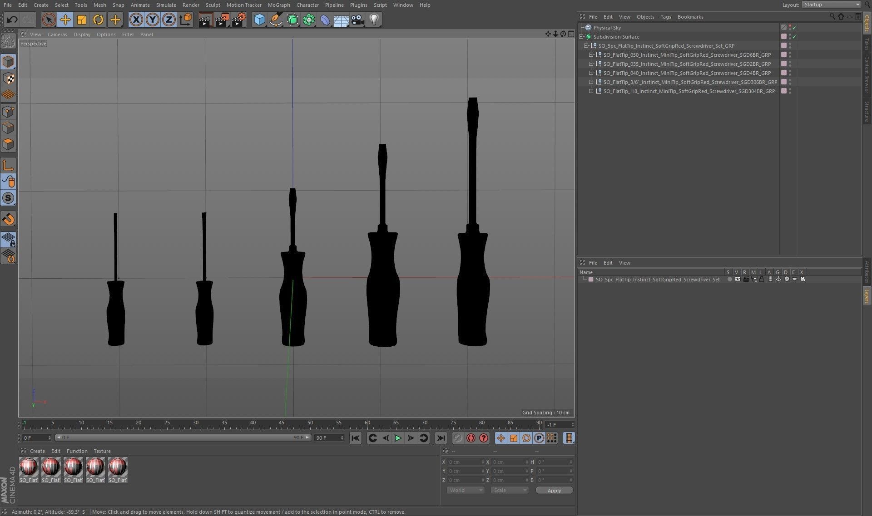872x516 pixels.
Task: Enable the Snap magnet icon
Action: click(8, 219)
